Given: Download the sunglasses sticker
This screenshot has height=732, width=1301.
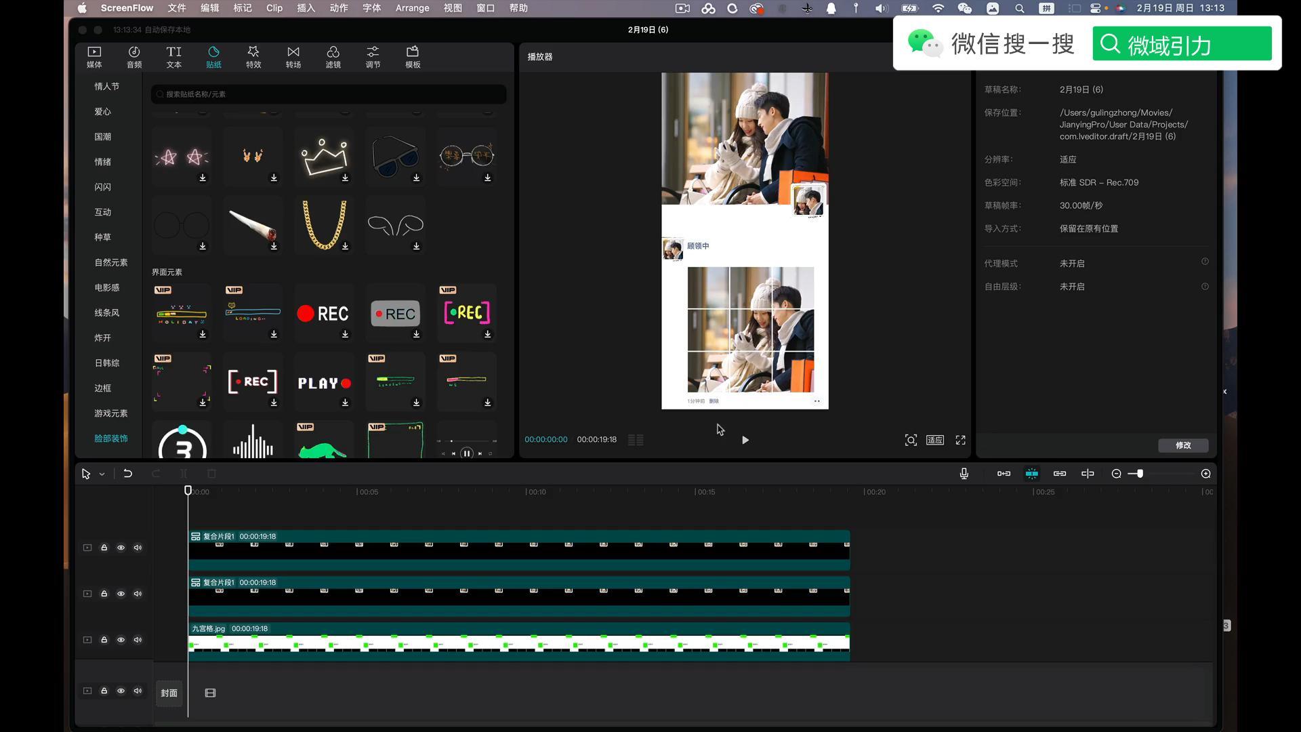Looking at the screenshot, I should pos(416,178).
